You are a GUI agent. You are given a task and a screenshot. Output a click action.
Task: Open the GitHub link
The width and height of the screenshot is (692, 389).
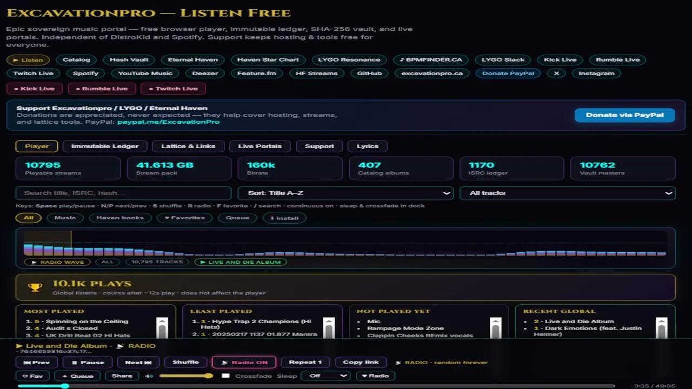point(370,73)
